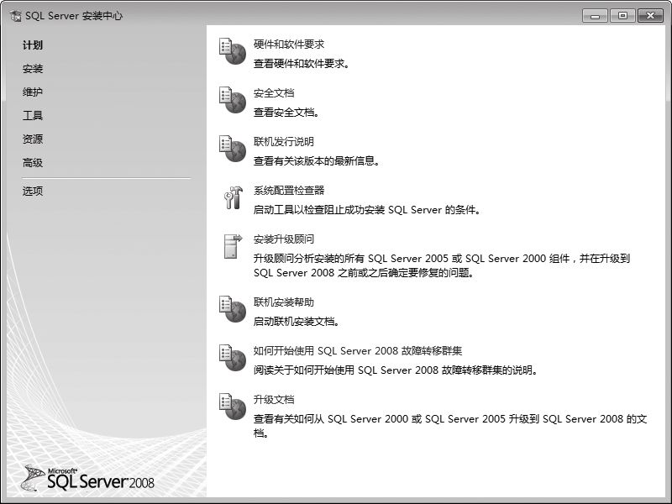Click the 安装升级顾问 server icon
The image size is (672, 504).
233,246
